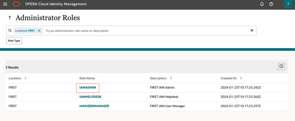Clear the search field contents

[252, 30]
